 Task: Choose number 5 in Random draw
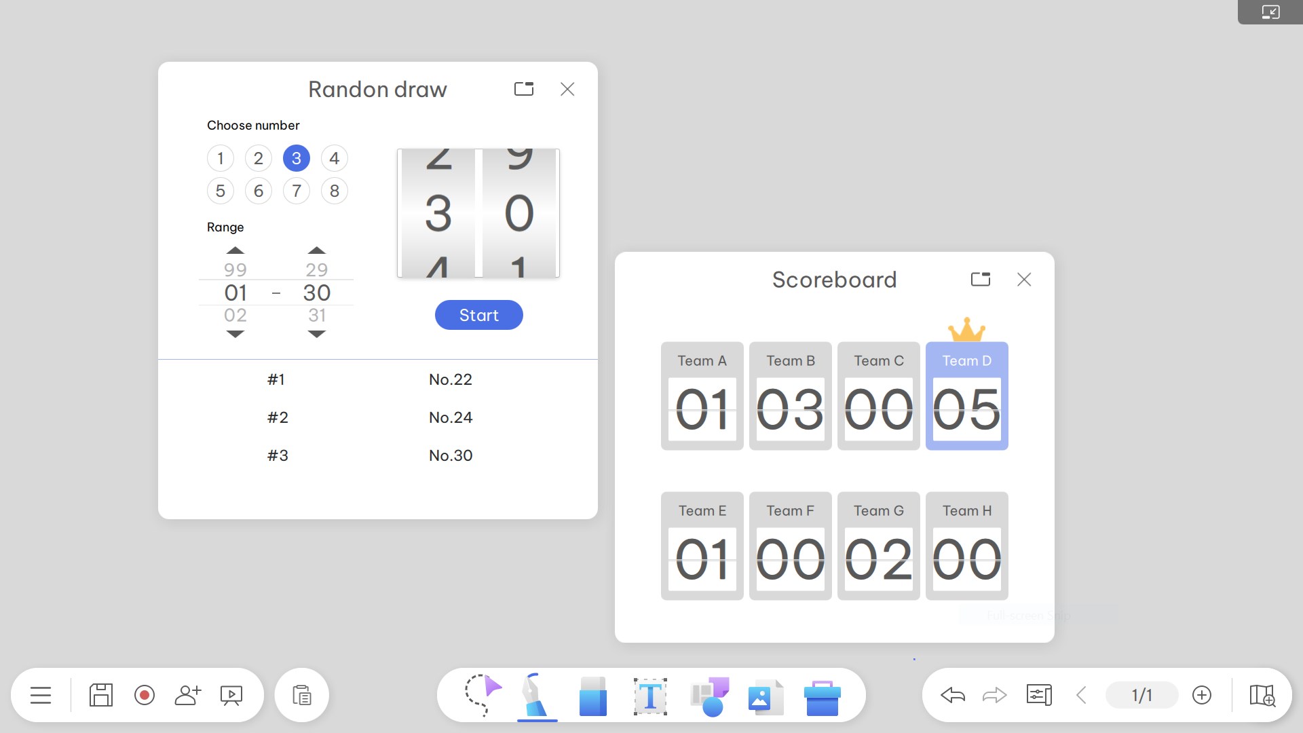click(221, 191)
